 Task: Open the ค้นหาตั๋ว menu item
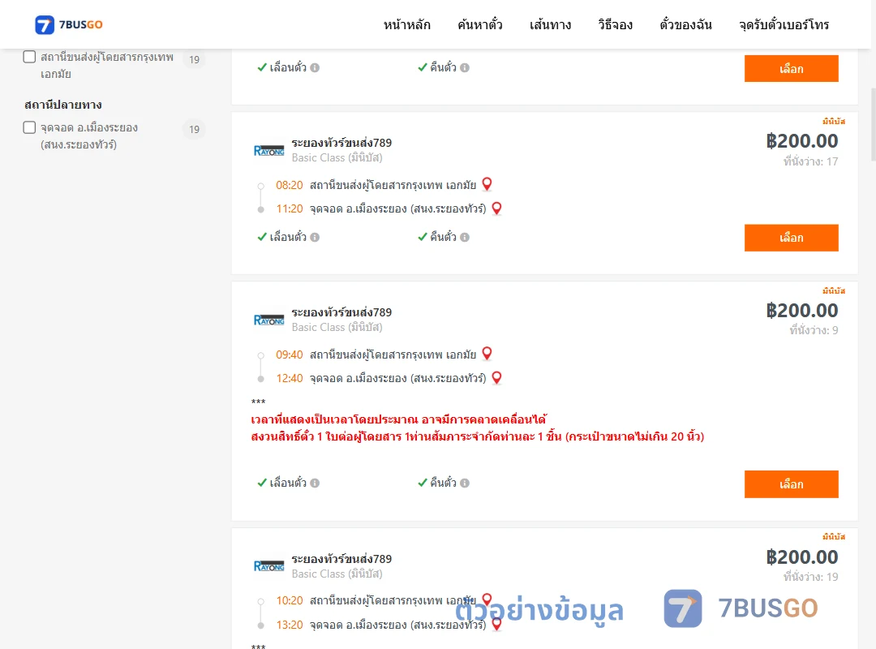[x=480, y=24]
